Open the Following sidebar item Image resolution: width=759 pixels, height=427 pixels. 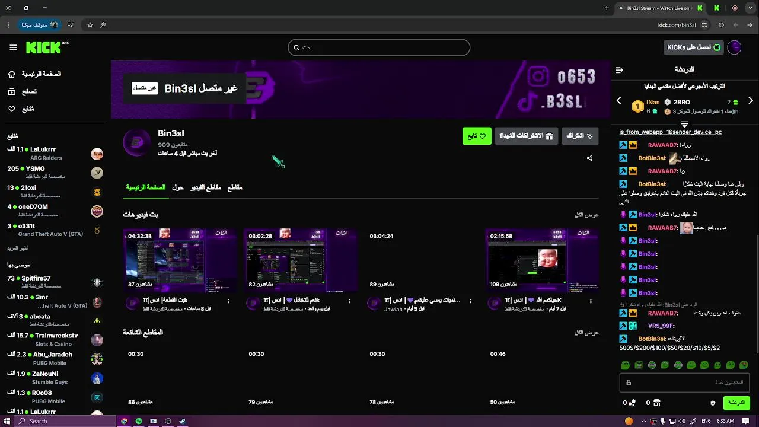(21, 109)
